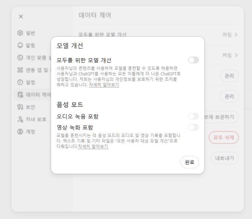Click the Schedule (일정) clock icon
This screenshot has width=252, height=219.
coord(20,82)
